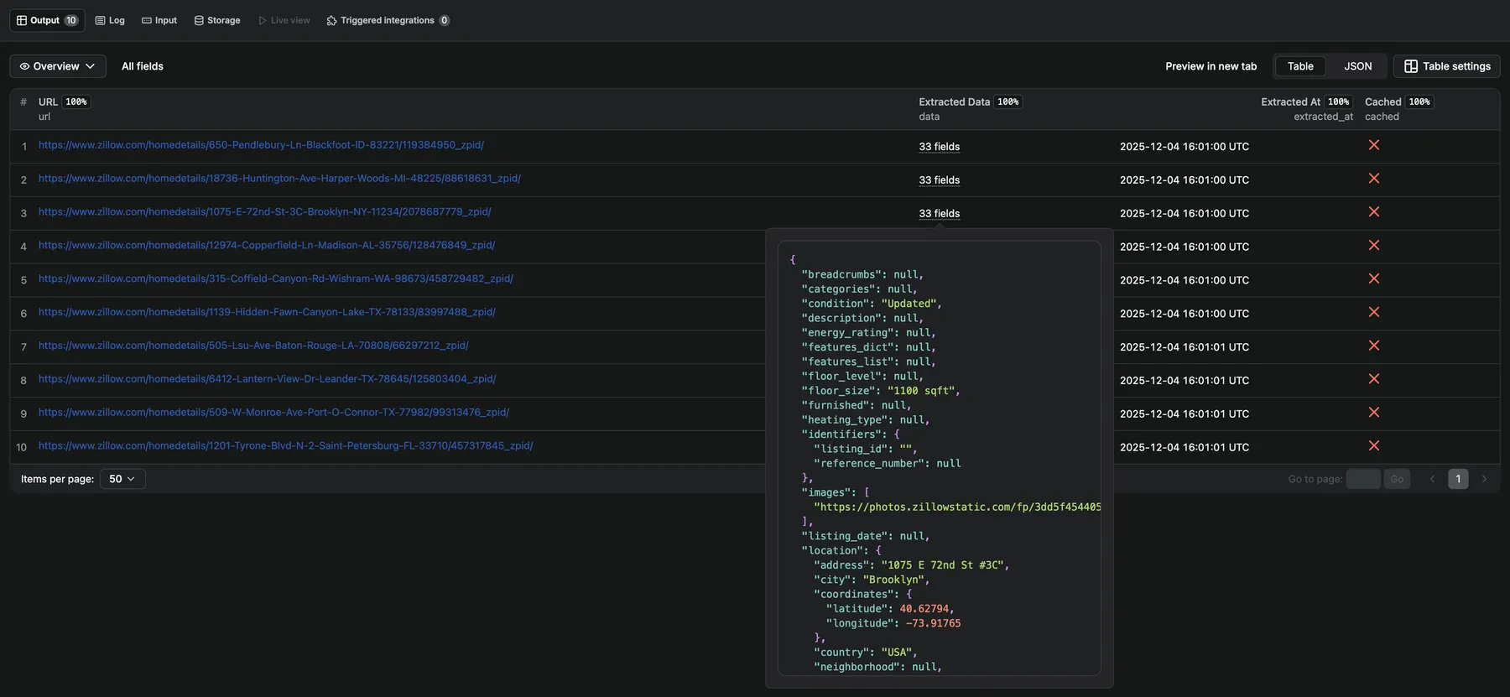Switch to JSON view
This screenshot has height=697, width=1510.
click(x=1357, y=66)
